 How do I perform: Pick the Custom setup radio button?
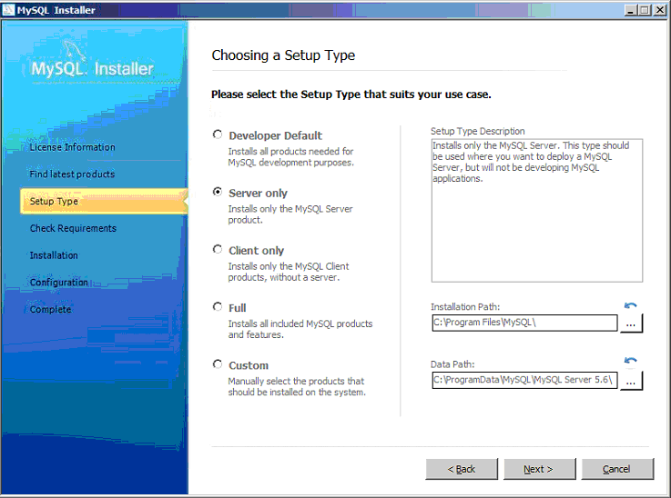[218, 364]
